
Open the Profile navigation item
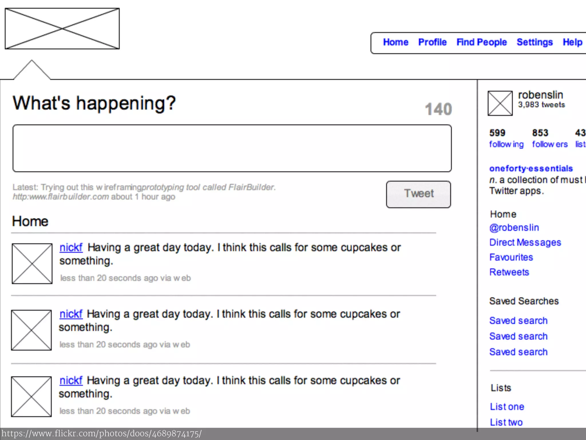432,42
